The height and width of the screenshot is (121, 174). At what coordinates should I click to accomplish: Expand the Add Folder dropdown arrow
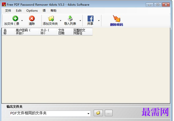(60, 20)
